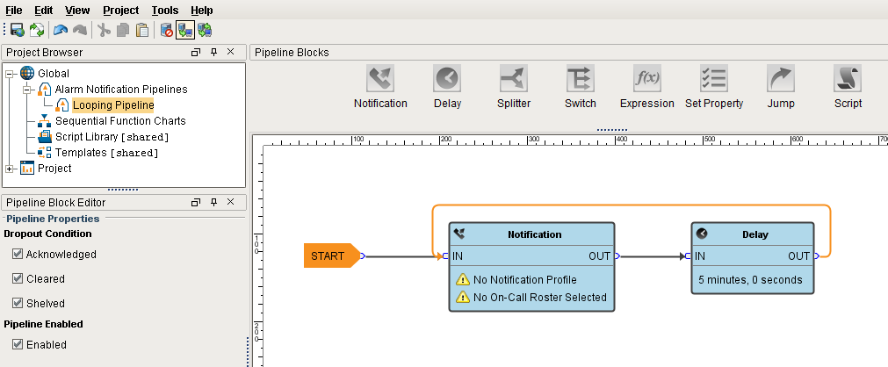
Task: Toggle the Shelved dropout checkbox
Action: [17, 302]
